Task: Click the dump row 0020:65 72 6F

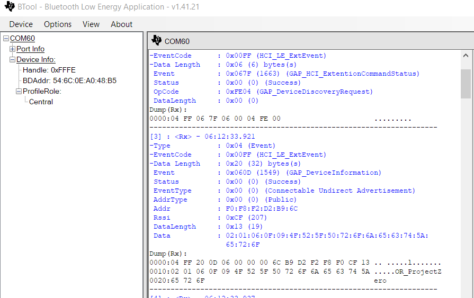Action: click(x=268, y=281)
